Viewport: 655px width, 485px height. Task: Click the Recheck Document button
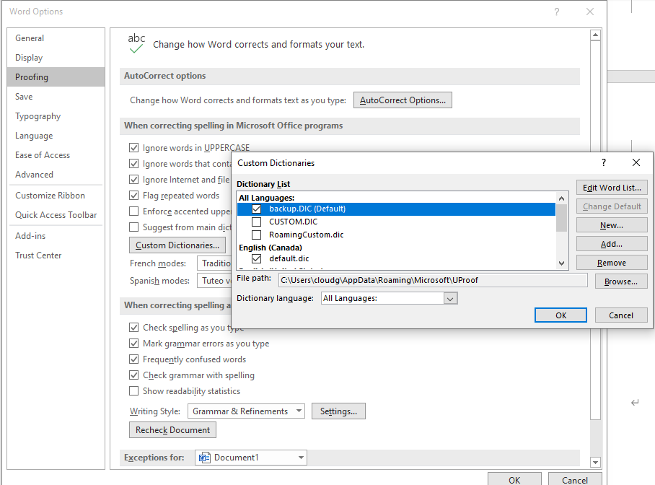click(x=172, y=430)
